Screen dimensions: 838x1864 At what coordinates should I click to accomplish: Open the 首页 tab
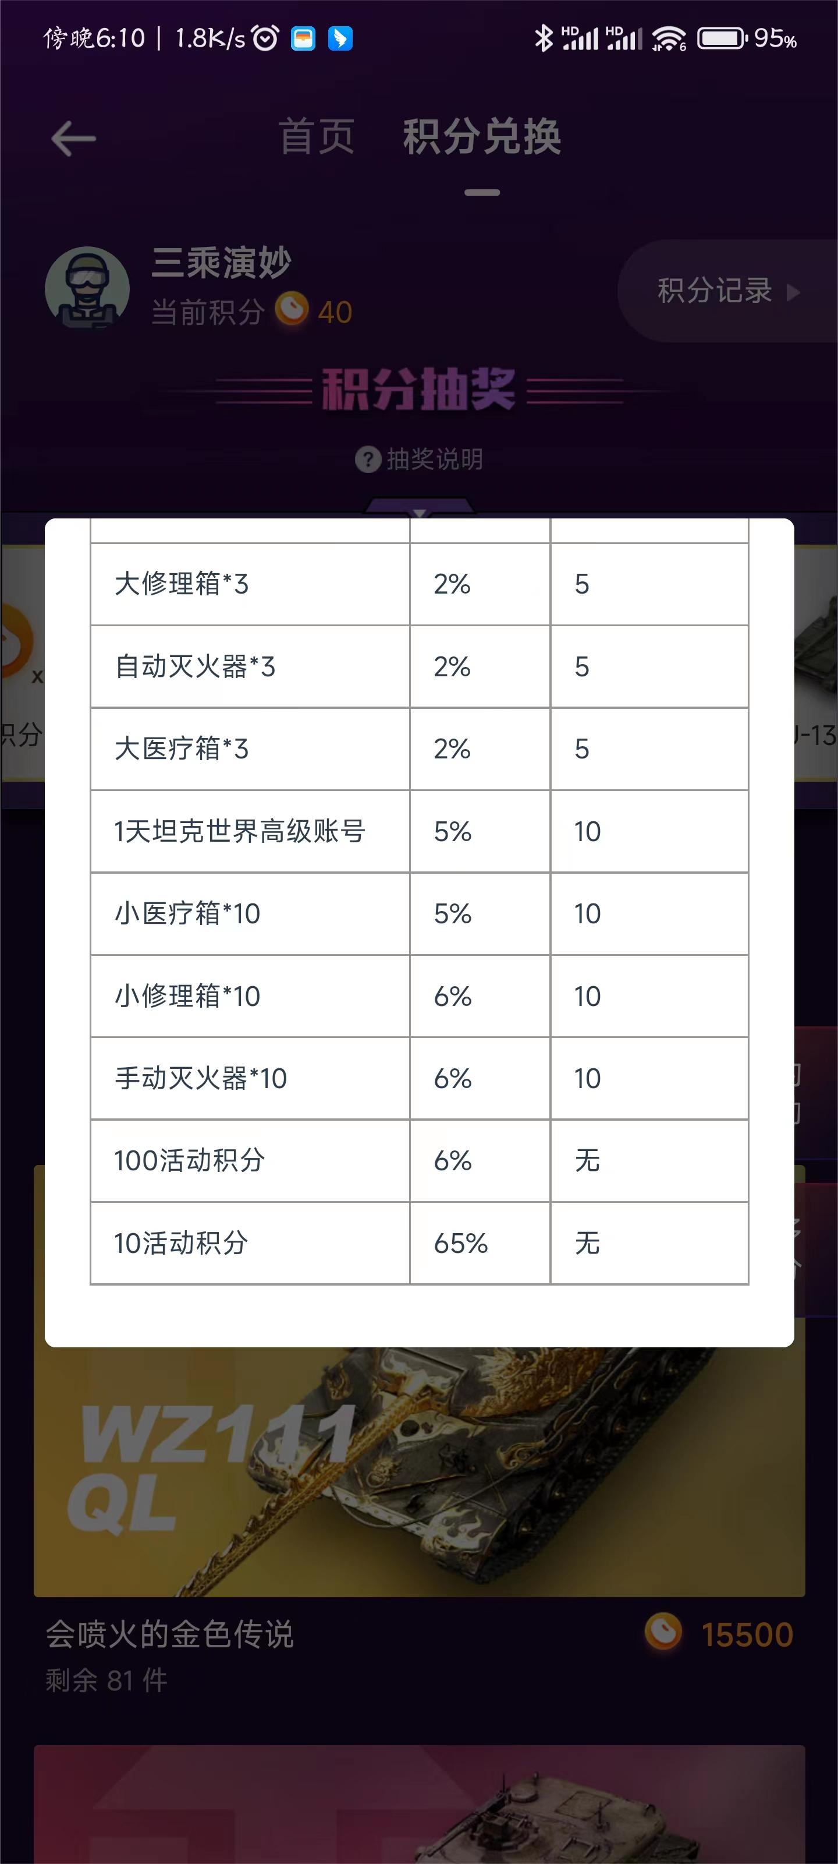pos(317,137)
